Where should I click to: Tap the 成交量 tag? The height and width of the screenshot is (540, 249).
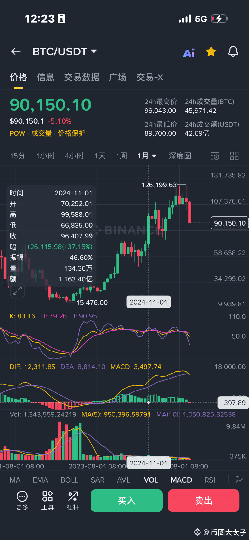pyautogui.click(x=41, y=133)
